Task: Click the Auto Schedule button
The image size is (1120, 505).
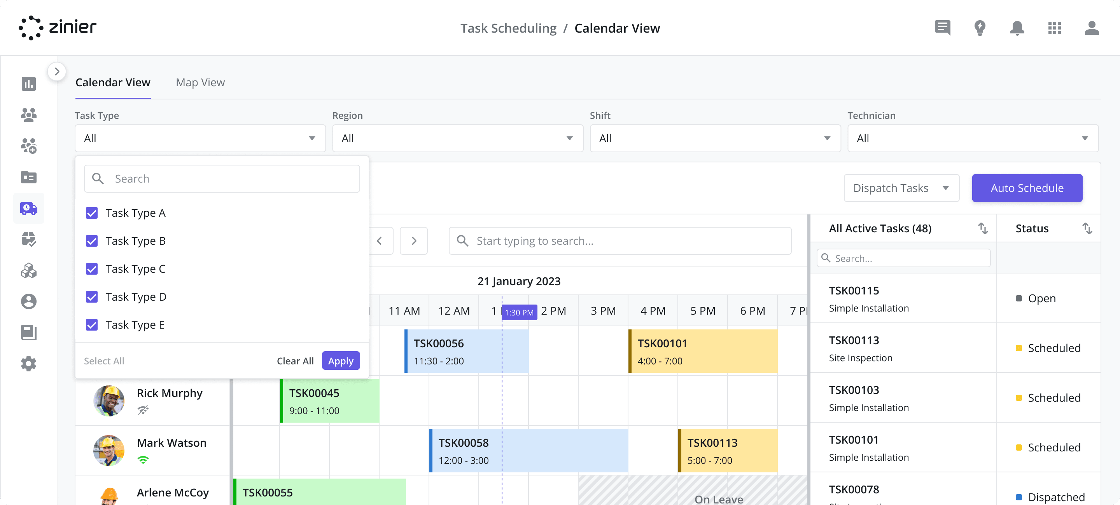Action: (x=1027, y=188)
